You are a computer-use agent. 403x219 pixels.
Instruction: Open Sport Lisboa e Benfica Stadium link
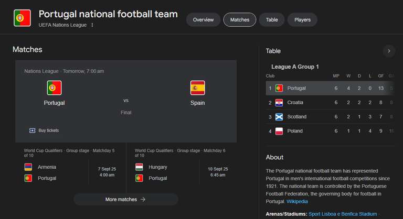[x=343, y=214]
